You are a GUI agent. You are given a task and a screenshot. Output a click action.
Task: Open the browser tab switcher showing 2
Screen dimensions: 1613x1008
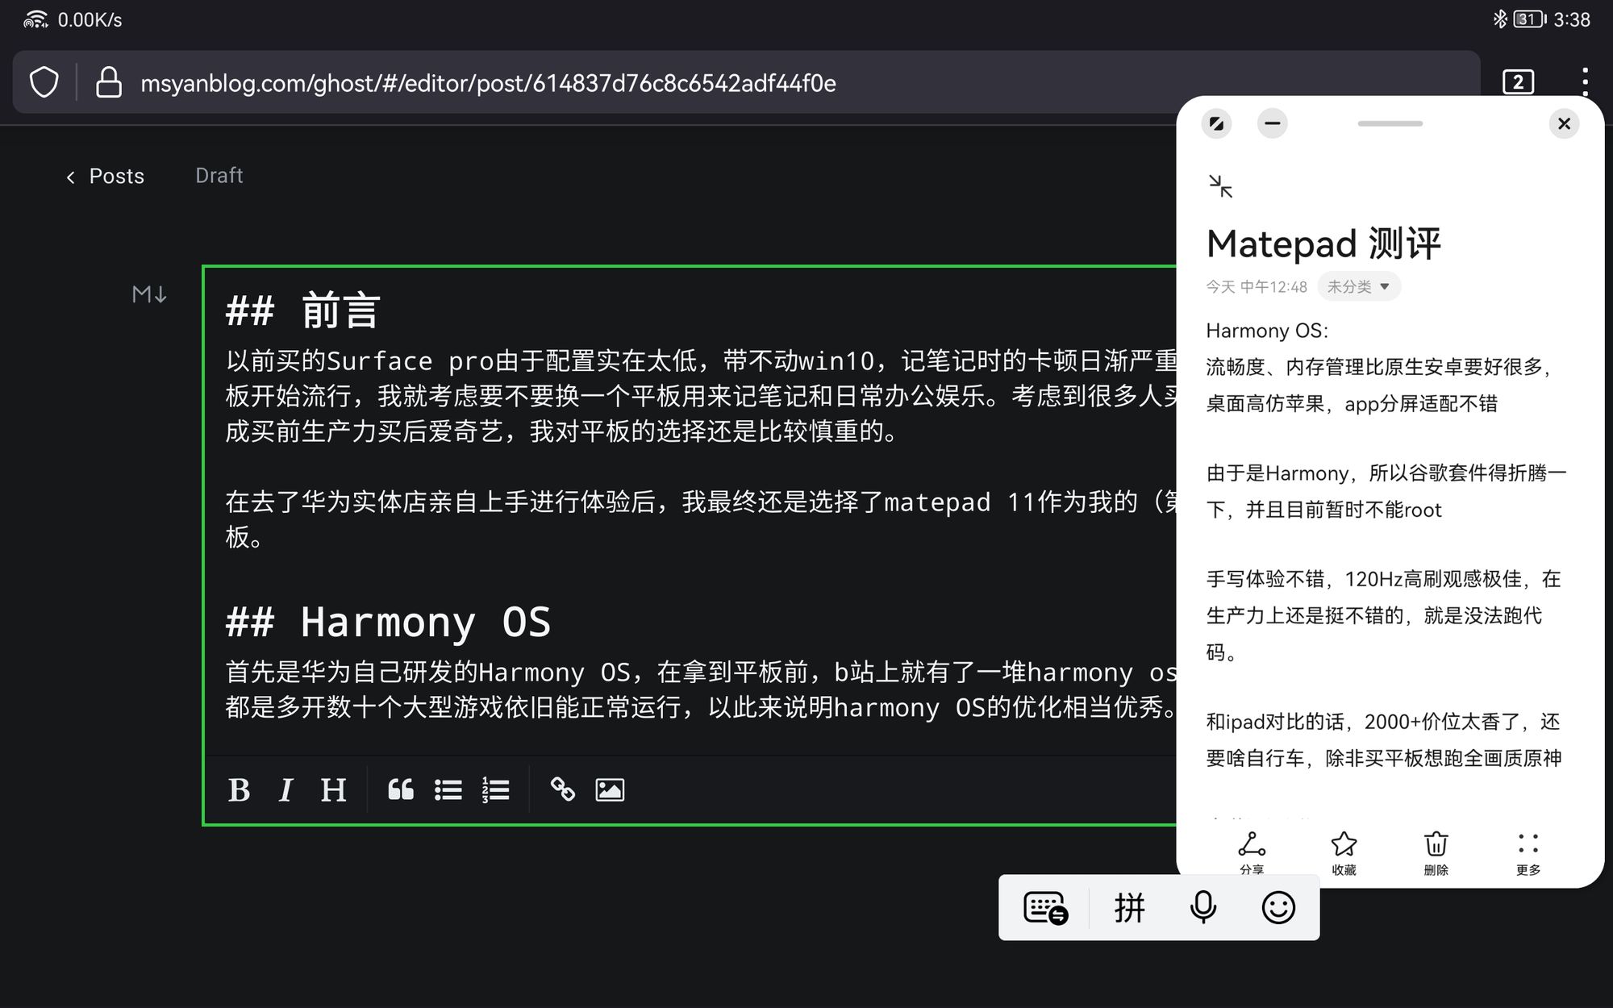pos(1519,82)
